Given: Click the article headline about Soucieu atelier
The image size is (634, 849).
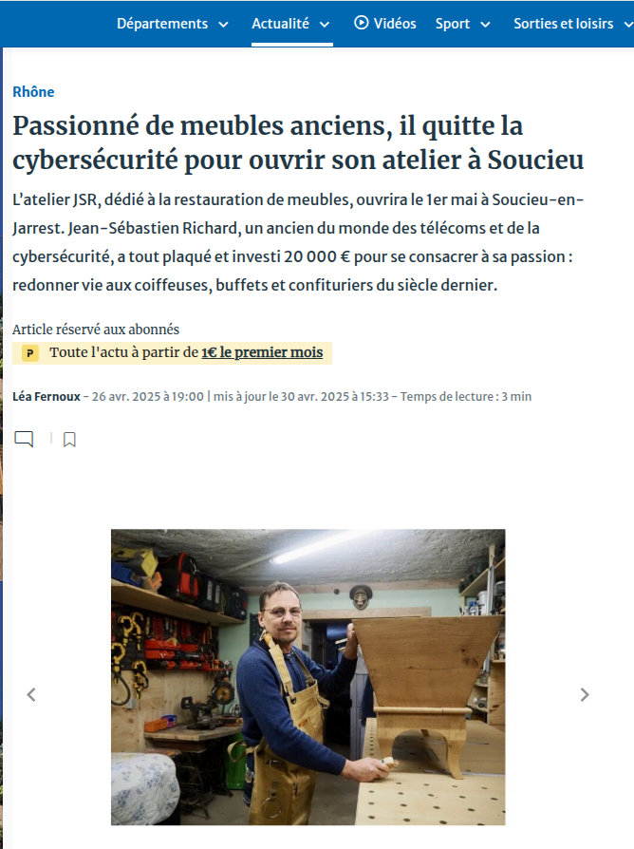Looking at the screenshot, I should (x=298, y=142).
